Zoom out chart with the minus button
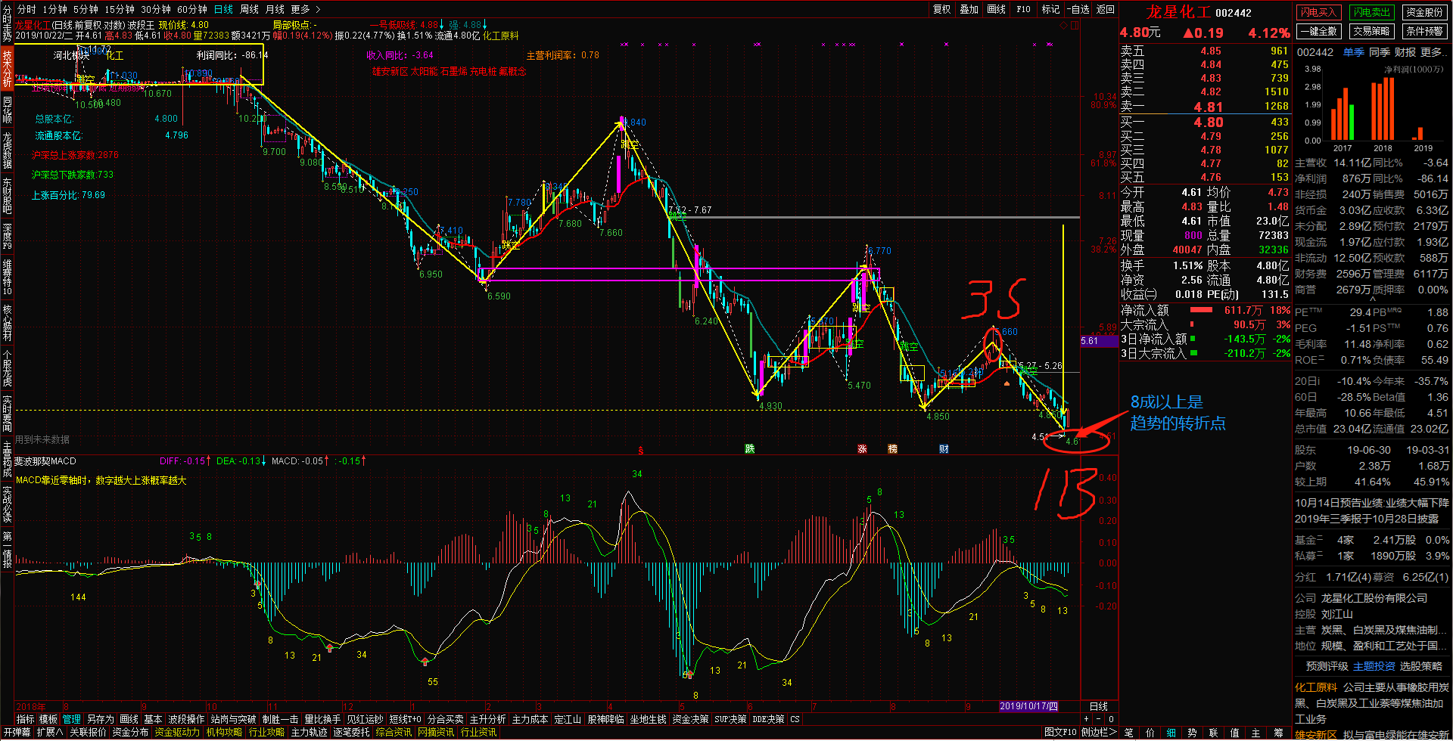Image resolution: width=1453 pixels, height=741 pixels. (1099, 719)
